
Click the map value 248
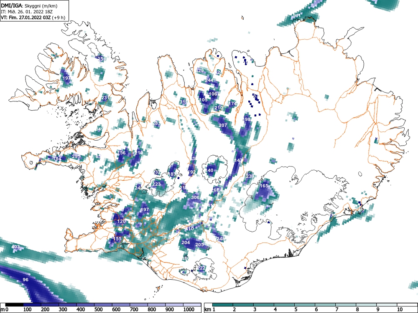pos(221,239)
